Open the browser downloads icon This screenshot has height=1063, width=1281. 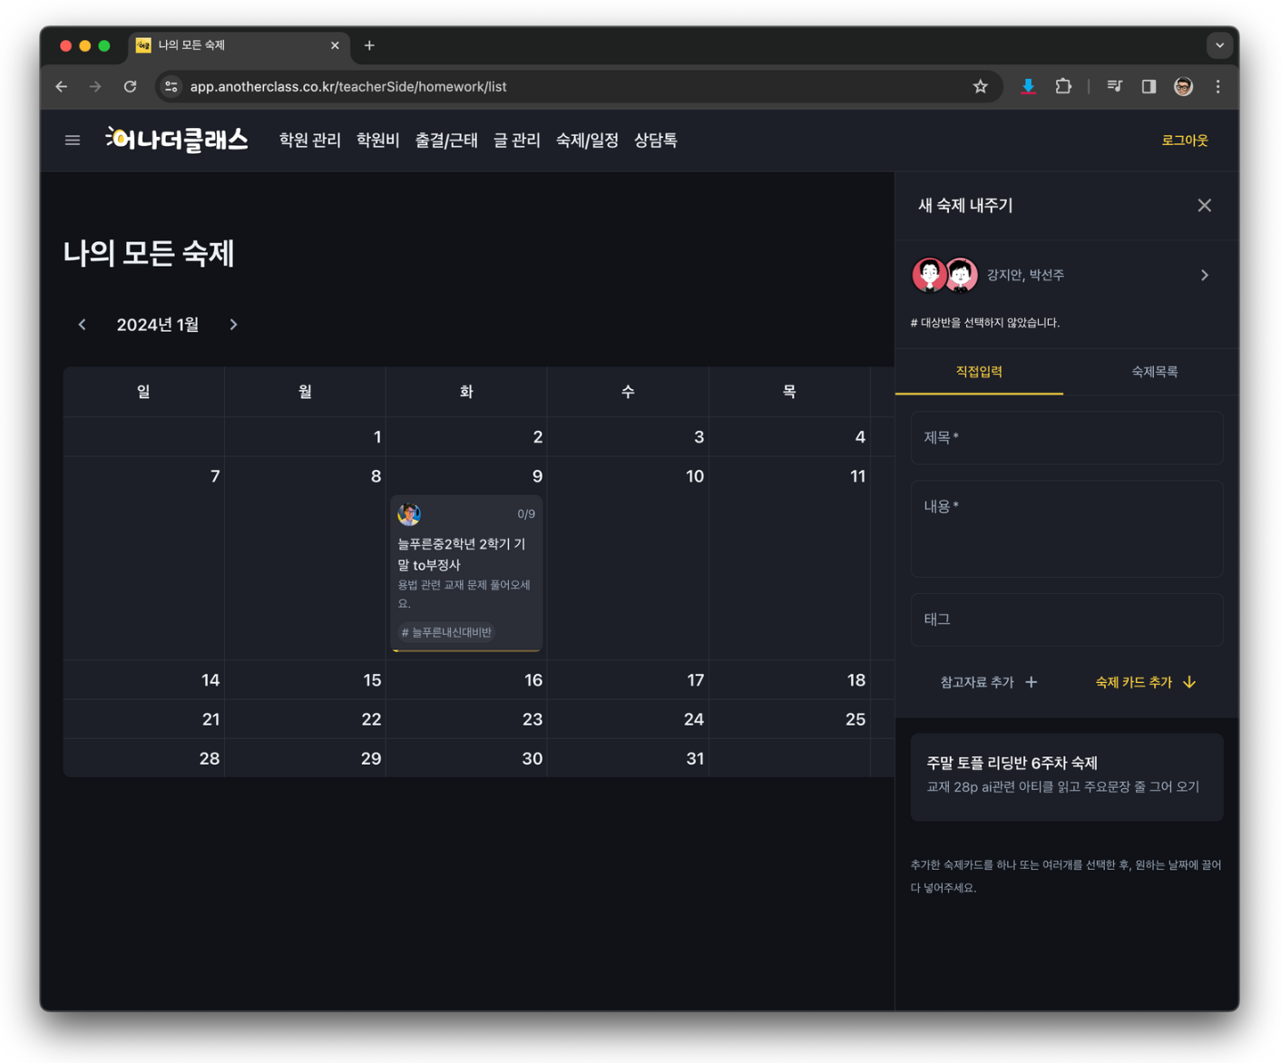[1028, 87]
